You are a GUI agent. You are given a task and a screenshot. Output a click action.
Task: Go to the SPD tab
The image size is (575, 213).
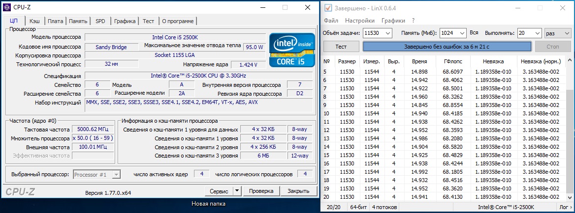coord(100,21)
